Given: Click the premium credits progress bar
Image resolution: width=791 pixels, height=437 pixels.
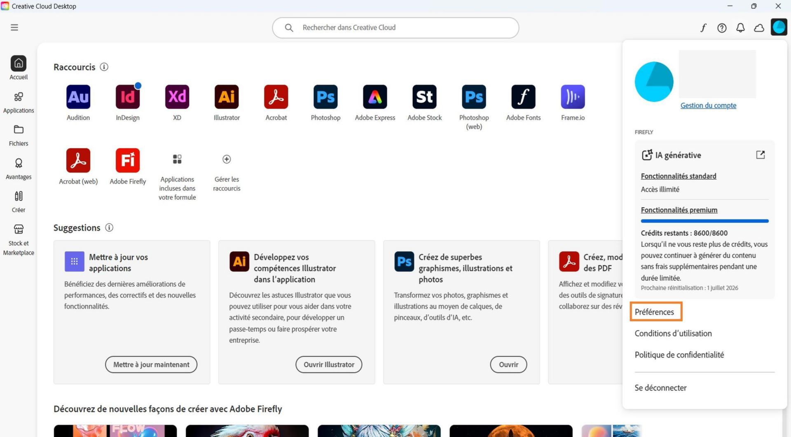Looking at the screenshot, I should tap(704, 221).
